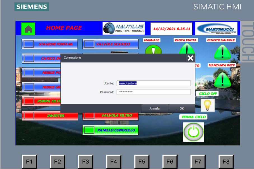
Task: Click the yellow light bulb icon
Action: [208, 105]
